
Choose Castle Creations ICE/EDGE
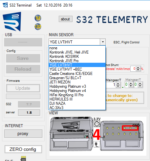[77, 74]
